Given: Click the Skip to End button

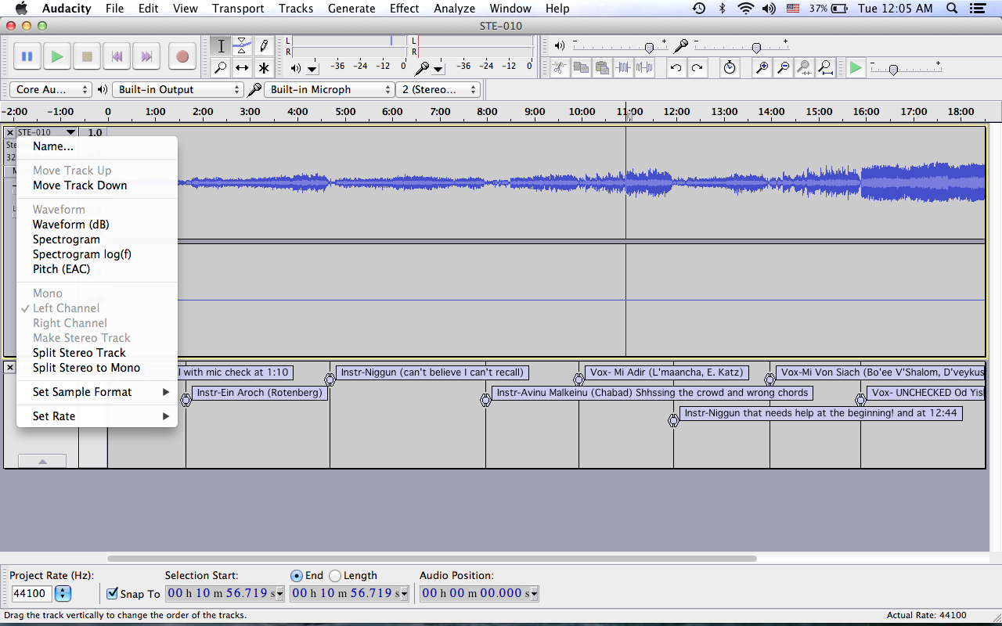Looking at the screenshot, I should pos(146,56).
